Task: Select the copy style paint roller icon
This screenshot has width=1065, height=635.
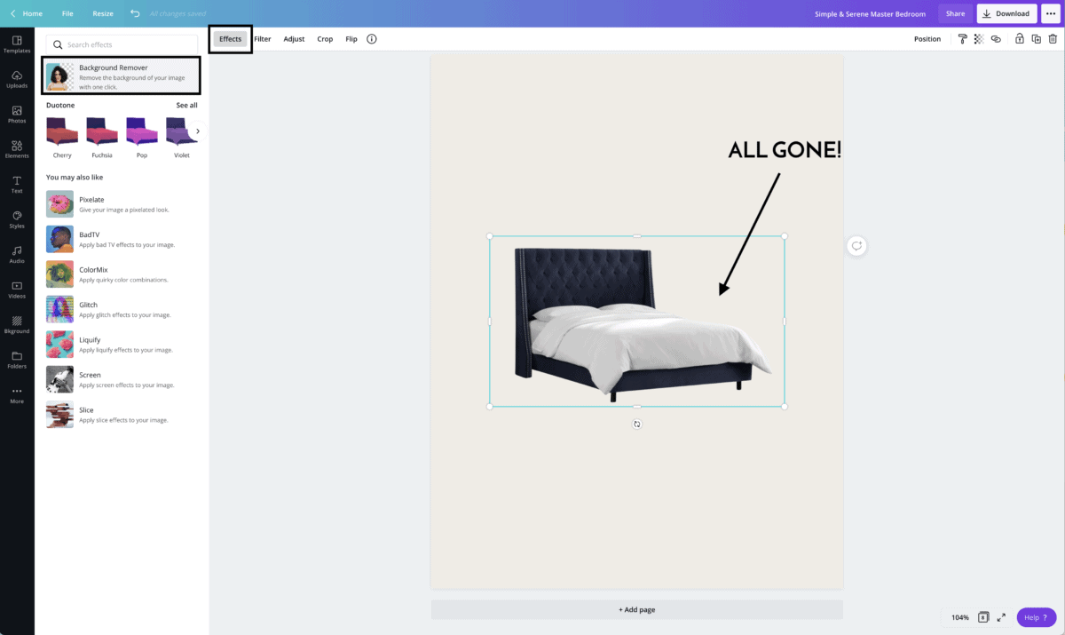Action: point(963,38)
